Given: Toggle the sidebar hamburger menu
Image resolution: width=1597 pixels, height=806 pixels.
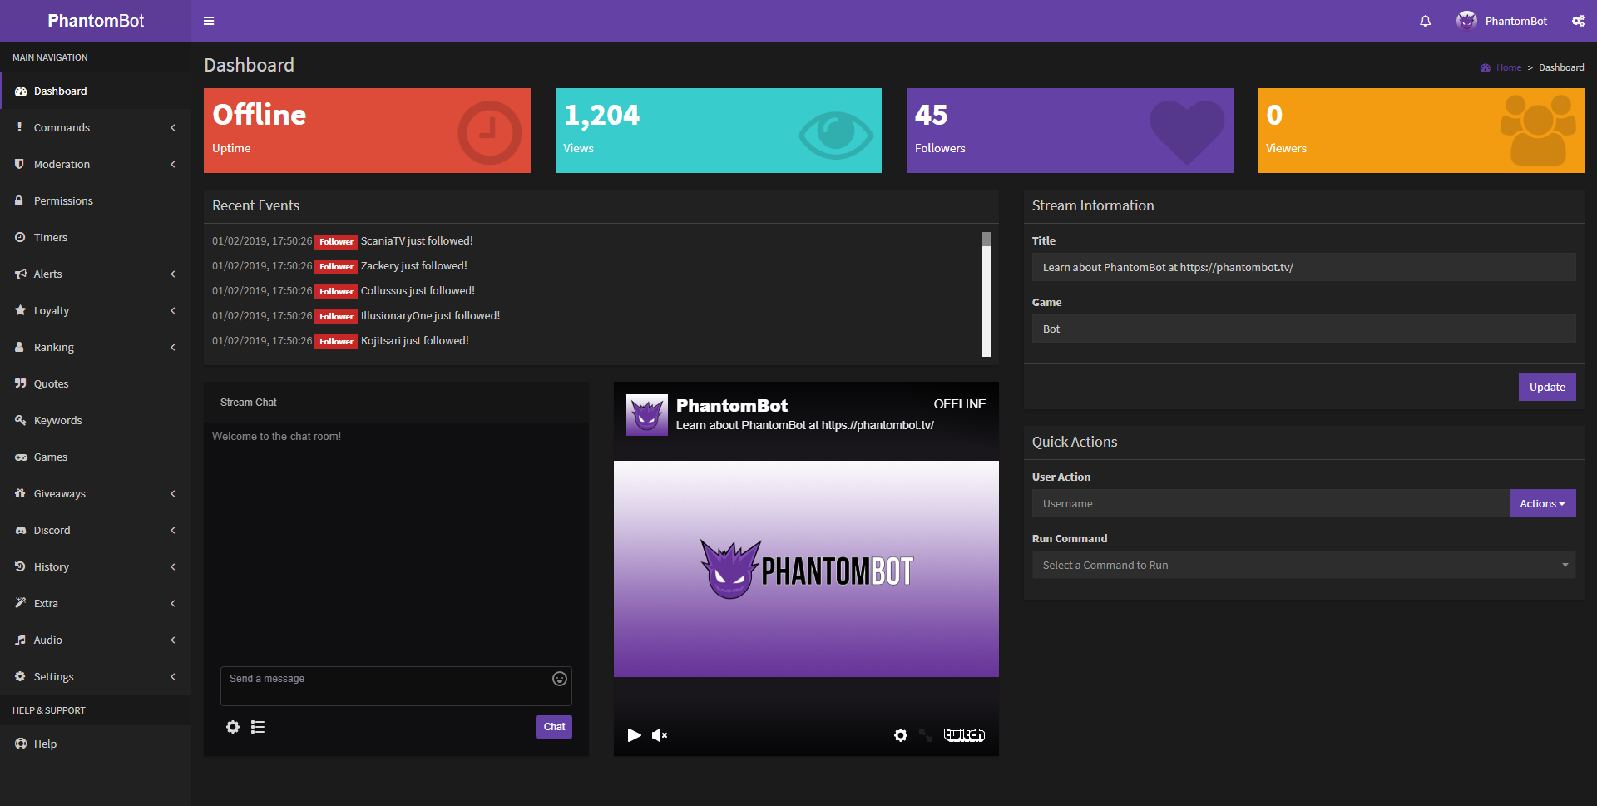Looking at the screenshot, I should 209,21.
